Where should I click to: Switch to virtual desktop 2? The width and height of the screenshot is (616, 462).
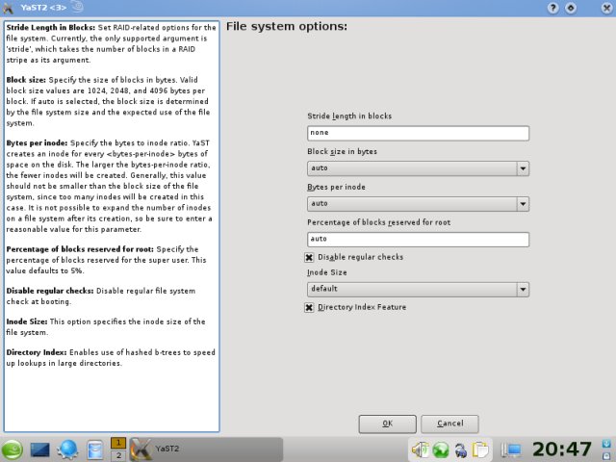[118, 455]
